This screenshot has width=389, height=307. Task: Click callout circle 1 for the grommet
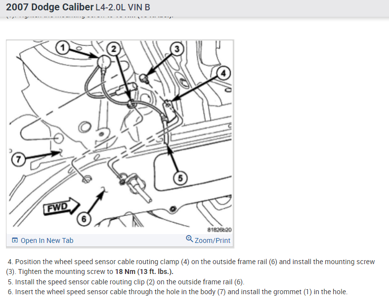[x=62, y=47]
